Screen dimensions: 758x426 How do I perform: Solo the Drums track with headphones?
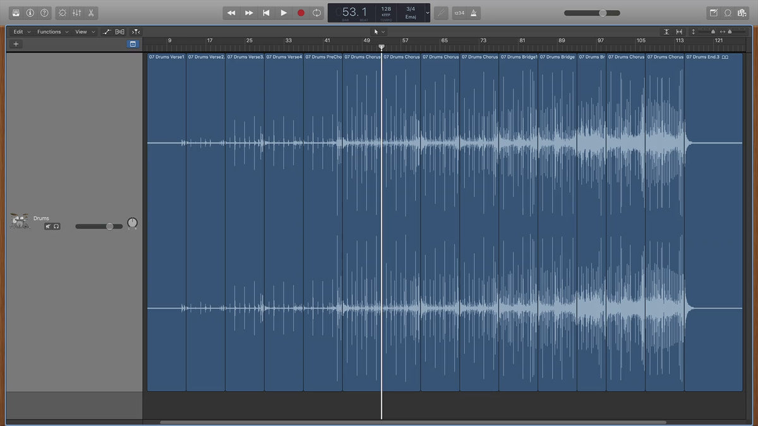(x=56, y=226)
